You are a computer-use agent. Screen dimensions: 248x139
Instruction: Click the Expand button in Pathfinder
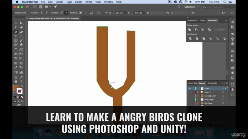(x=220, y=30)
